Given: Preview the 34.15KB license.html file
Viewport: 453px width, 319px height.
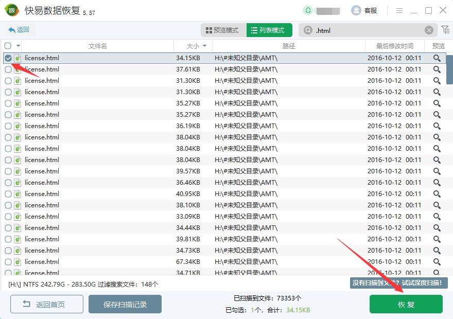Looking at the screenshot, I should [437, 58].
